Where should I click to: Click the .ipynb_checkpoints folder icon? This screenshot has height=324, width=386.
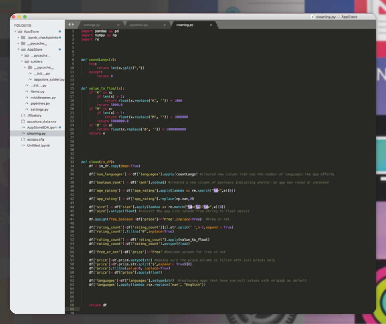[x=23, y=38]
